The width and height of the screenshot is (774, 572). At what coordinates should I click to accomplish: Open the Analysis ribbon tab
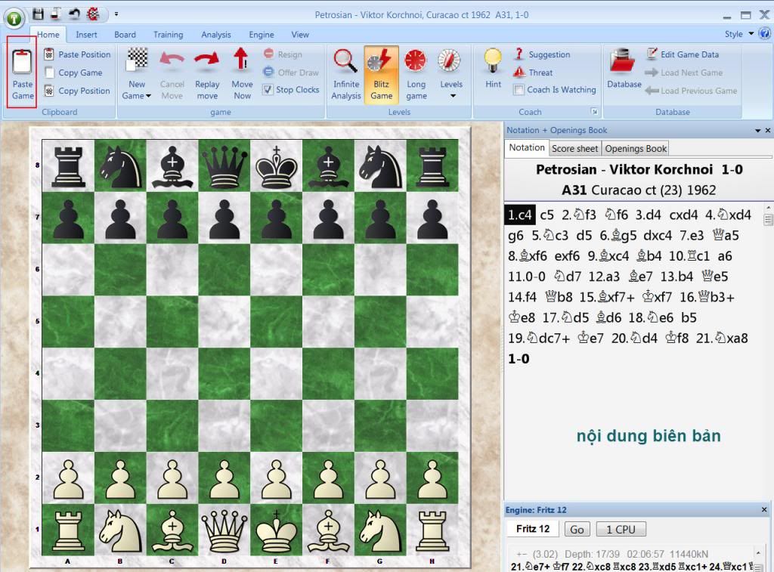(x=215, y=35)
